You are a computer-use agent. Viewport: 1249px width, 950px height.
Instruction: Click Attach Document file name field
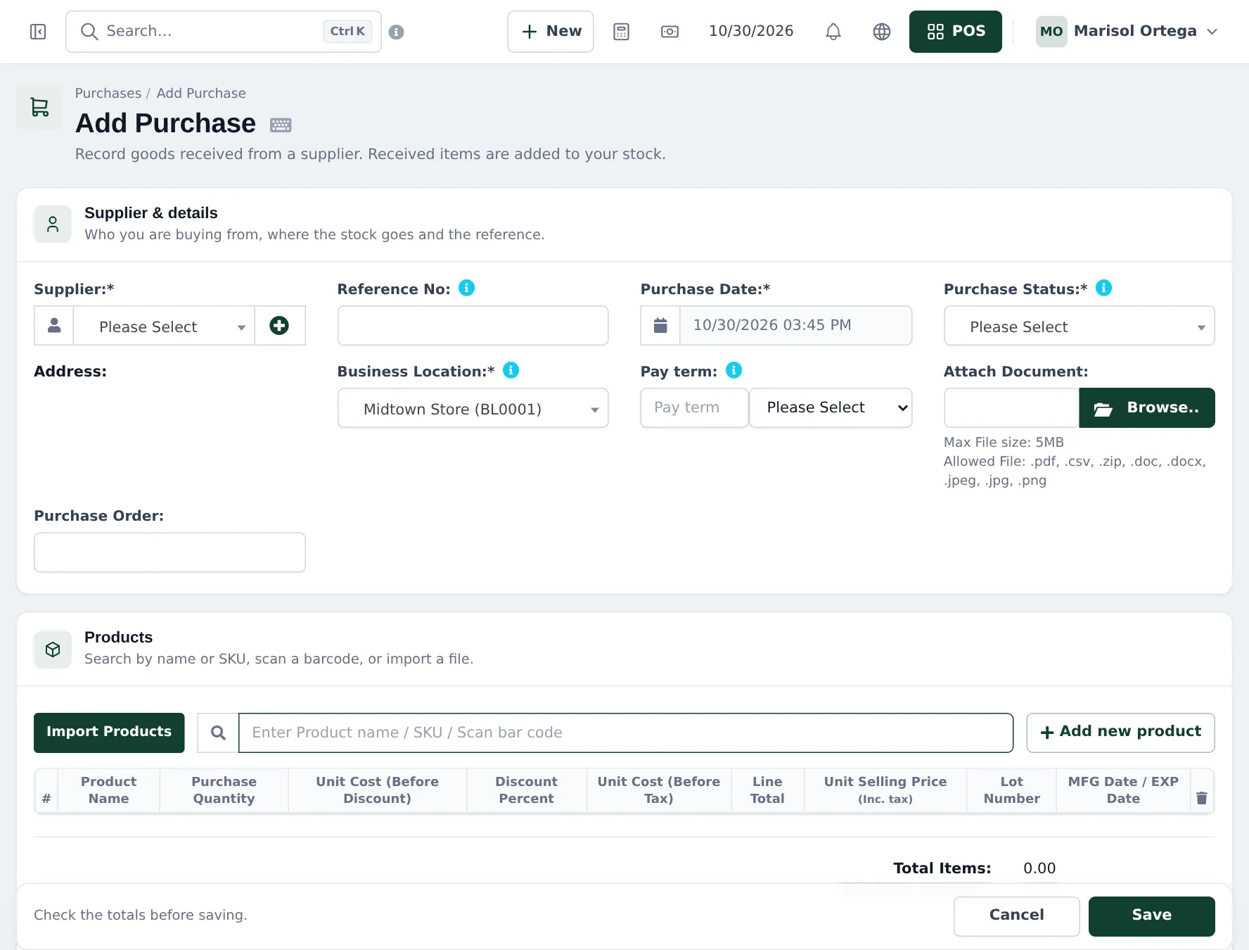1011,407
